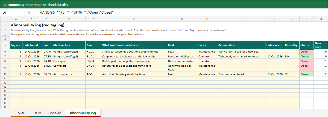Click the Name Box showing L6
The height and width of the screenshot is (117, 328).
pyautogui.click(x=13, y=13)
